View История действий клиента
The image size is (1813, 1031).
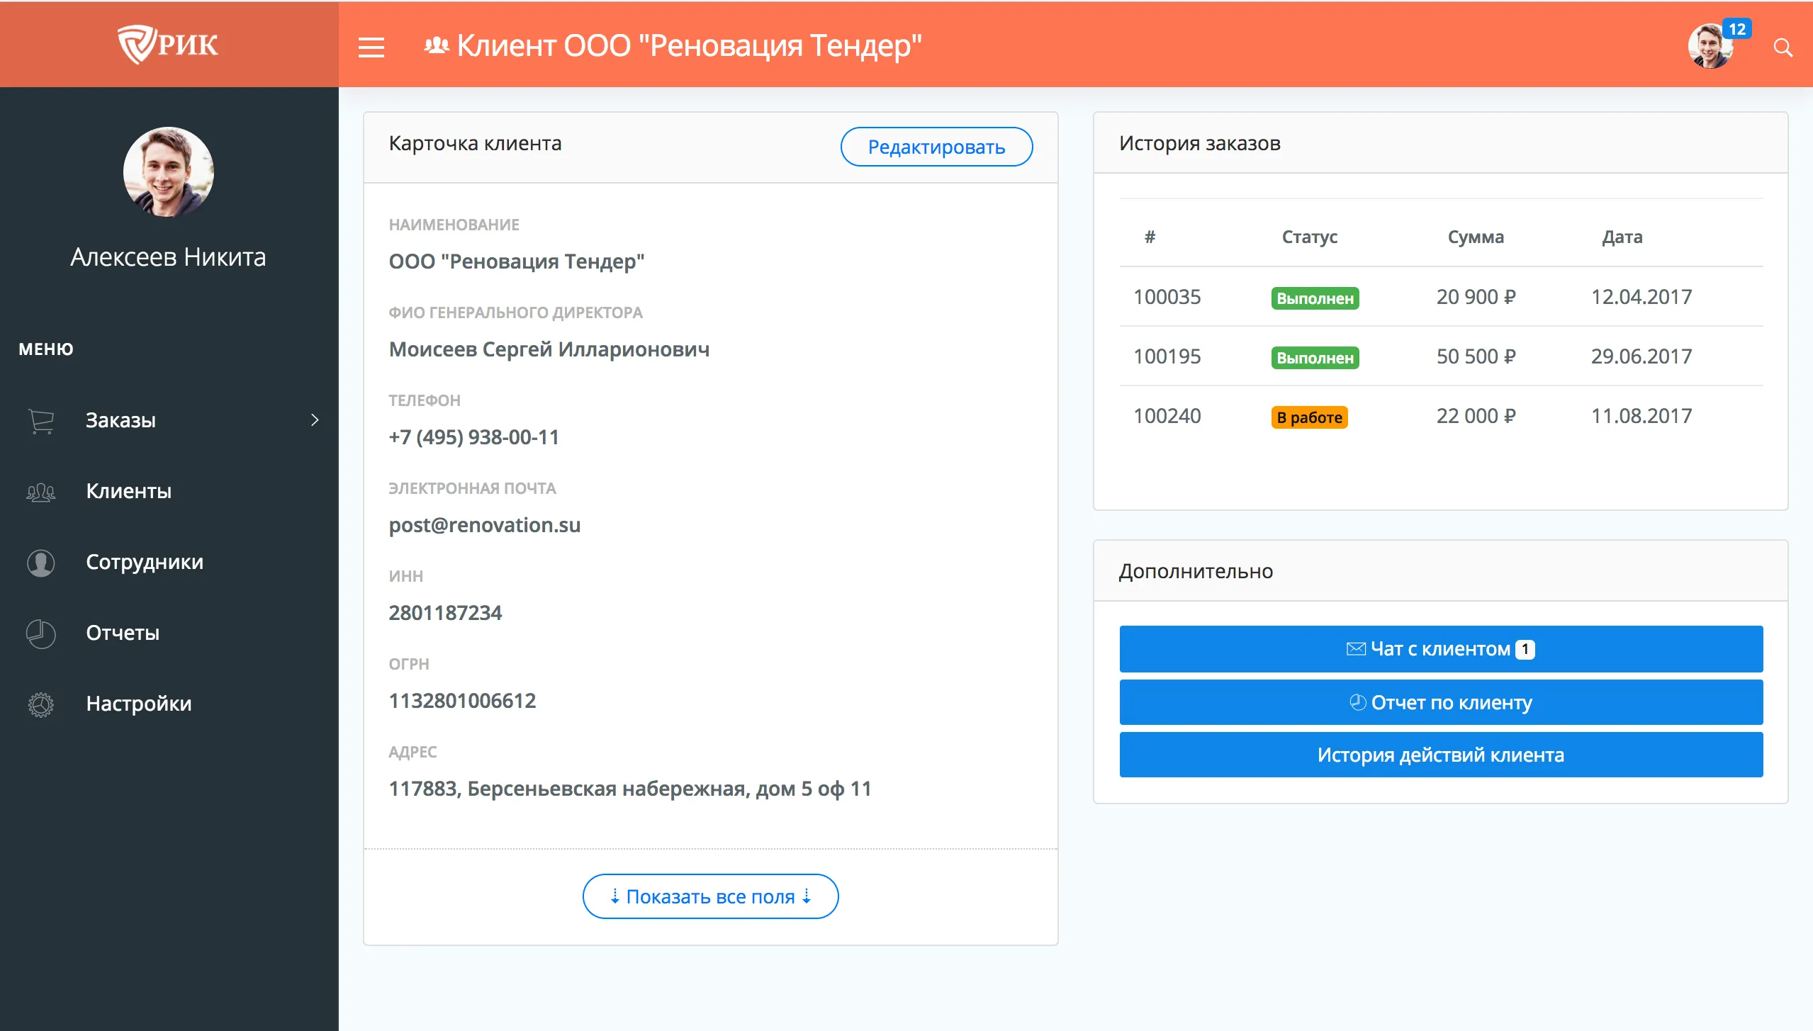click(1441, 755)
